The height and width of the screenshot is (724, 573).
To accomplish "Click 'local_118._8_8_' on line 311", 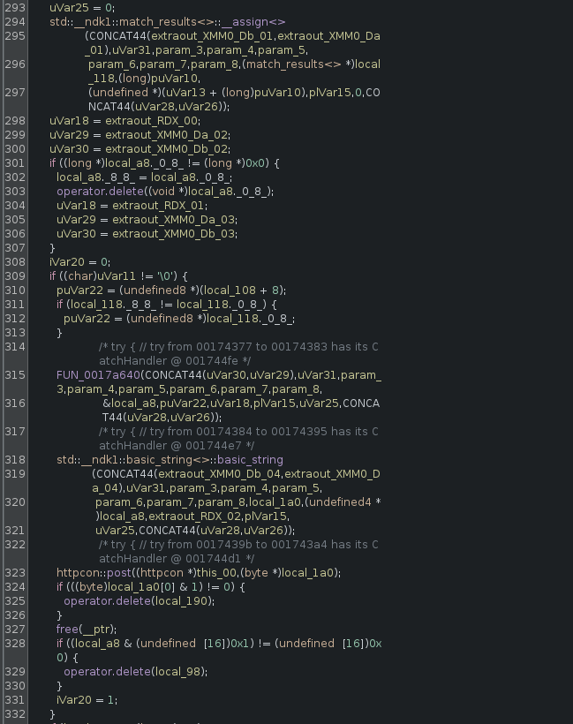I will pyautogui.click(x=113, y=305).
